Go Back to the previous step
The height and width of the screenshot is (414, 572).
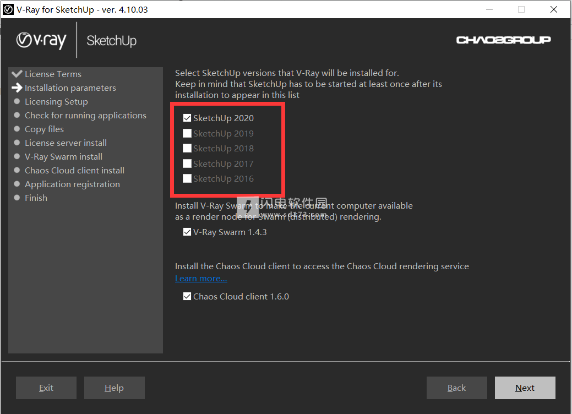coord(457,388)
